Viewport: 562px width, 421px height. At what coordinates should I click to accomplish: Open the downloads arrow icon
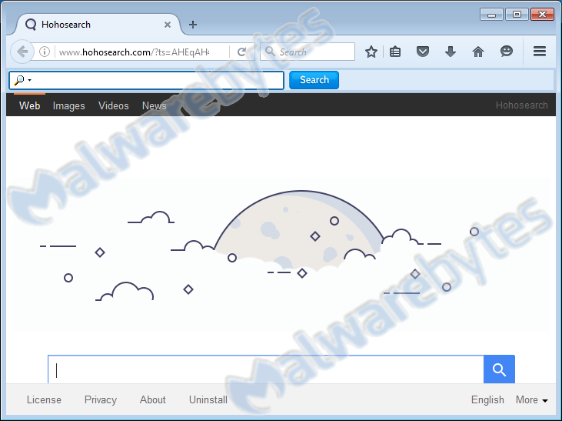(451, 52)
